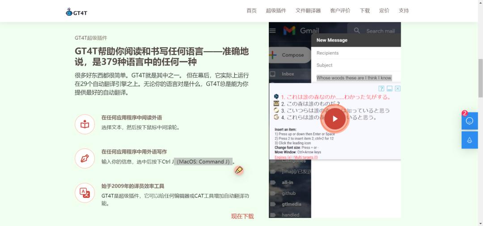Click the gtlmedia label in Gmail sidebar
The image size is (483, 226).
[x=292, y=204]
